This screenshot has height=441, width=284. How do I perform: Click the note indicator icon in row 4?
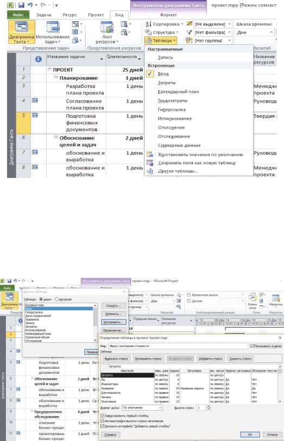tap(35, 100)
